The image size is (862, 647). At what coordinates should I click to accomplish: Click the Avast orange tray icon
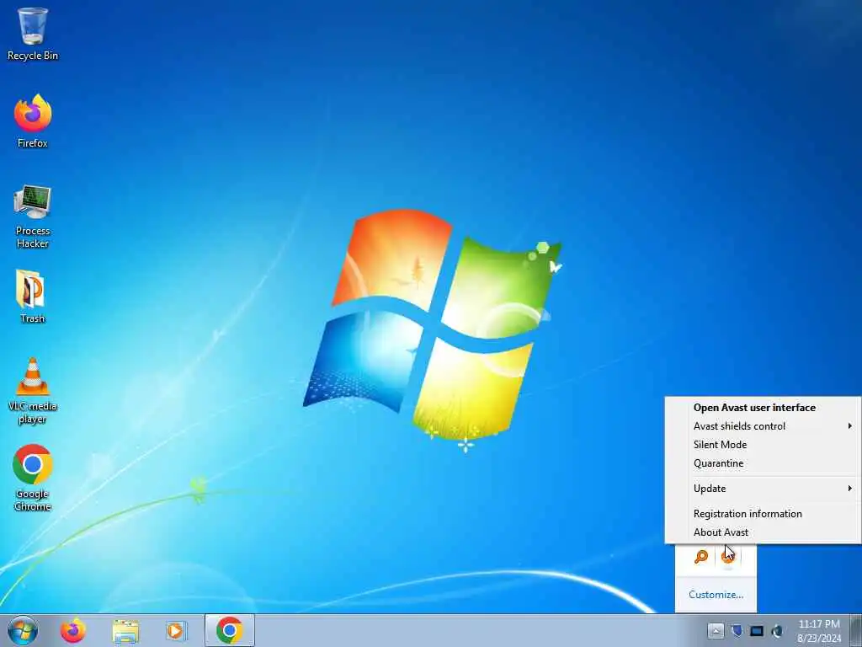(728, 557)
